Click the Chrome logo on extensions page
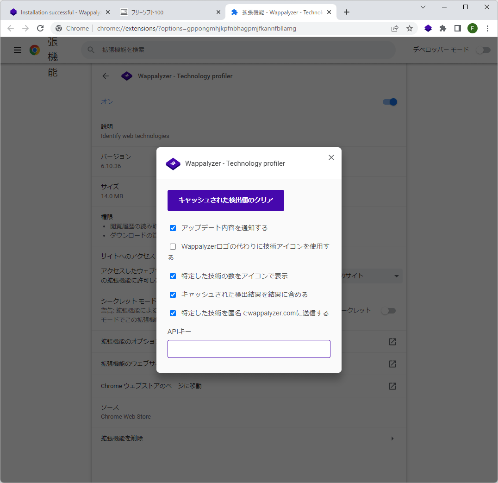The height and width of the screenshot is (483, 498). point(35,50)
